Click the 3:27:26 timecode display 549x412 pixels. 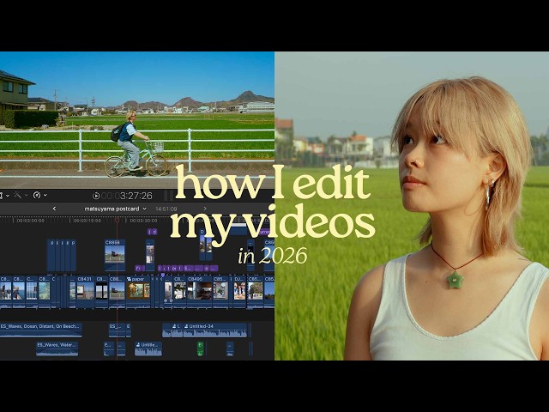[x=136, y=196]
